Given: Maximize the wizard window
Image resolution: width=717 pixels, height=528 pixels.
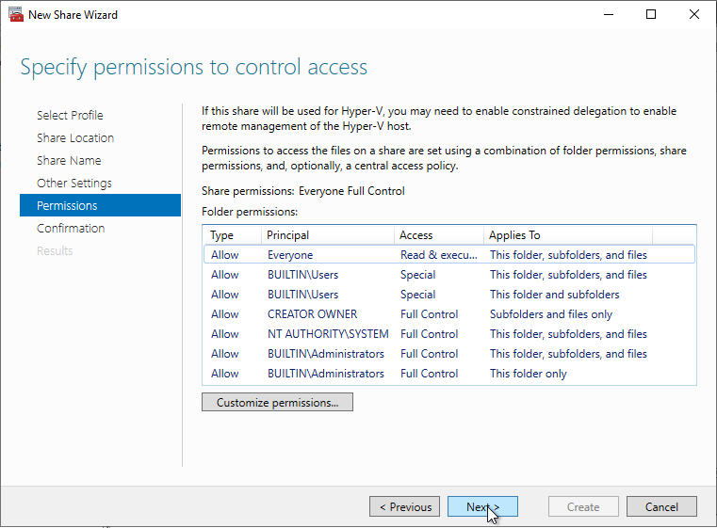Looking at the screenshot, I should tap(651, 15).
